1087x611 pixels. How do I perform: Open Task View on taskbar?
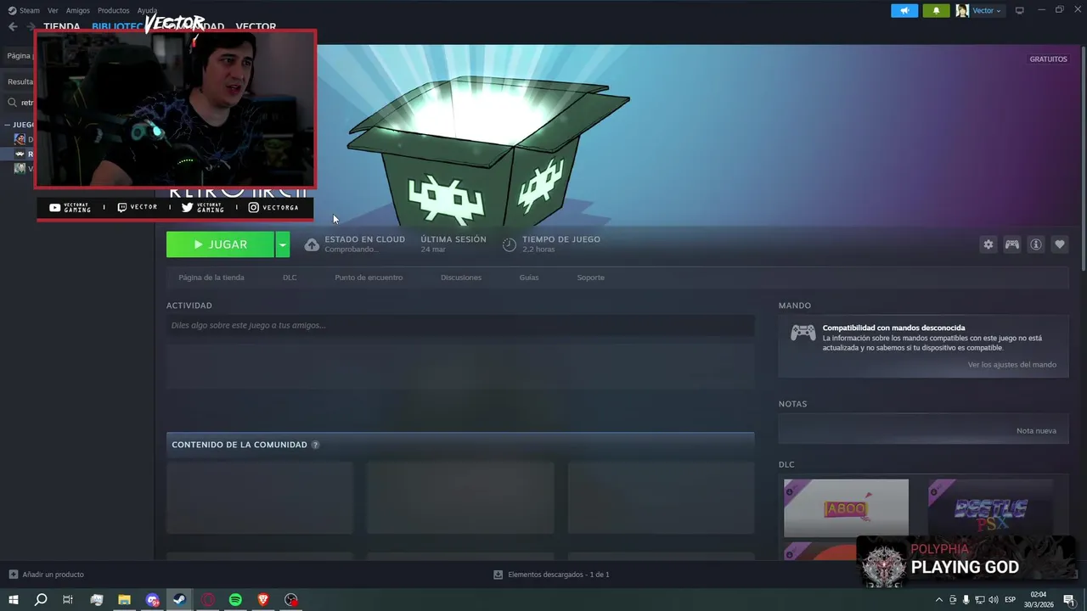[x=68, y=600]
